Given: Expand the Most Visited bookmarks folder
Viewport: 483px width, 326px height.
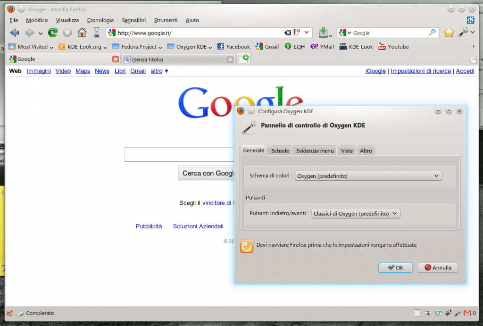Looking at the screenshot, I should click(32, 47).
